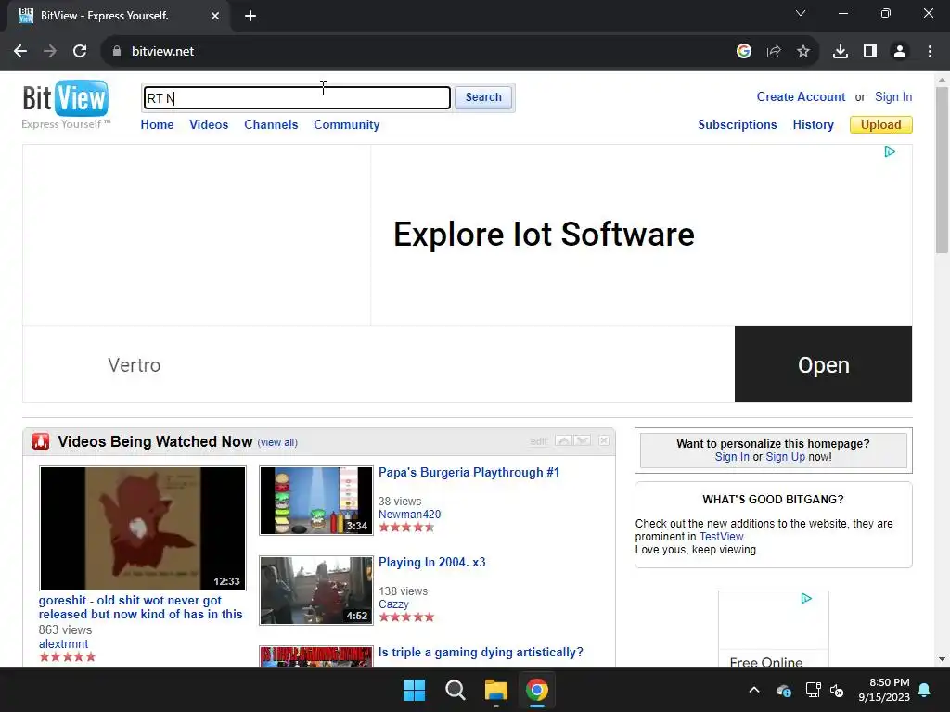Open the History page
This screenshot has width=950, height=712.
813,125
